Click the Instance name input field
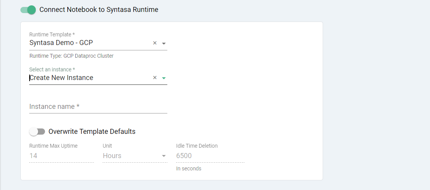 (98, 107)
